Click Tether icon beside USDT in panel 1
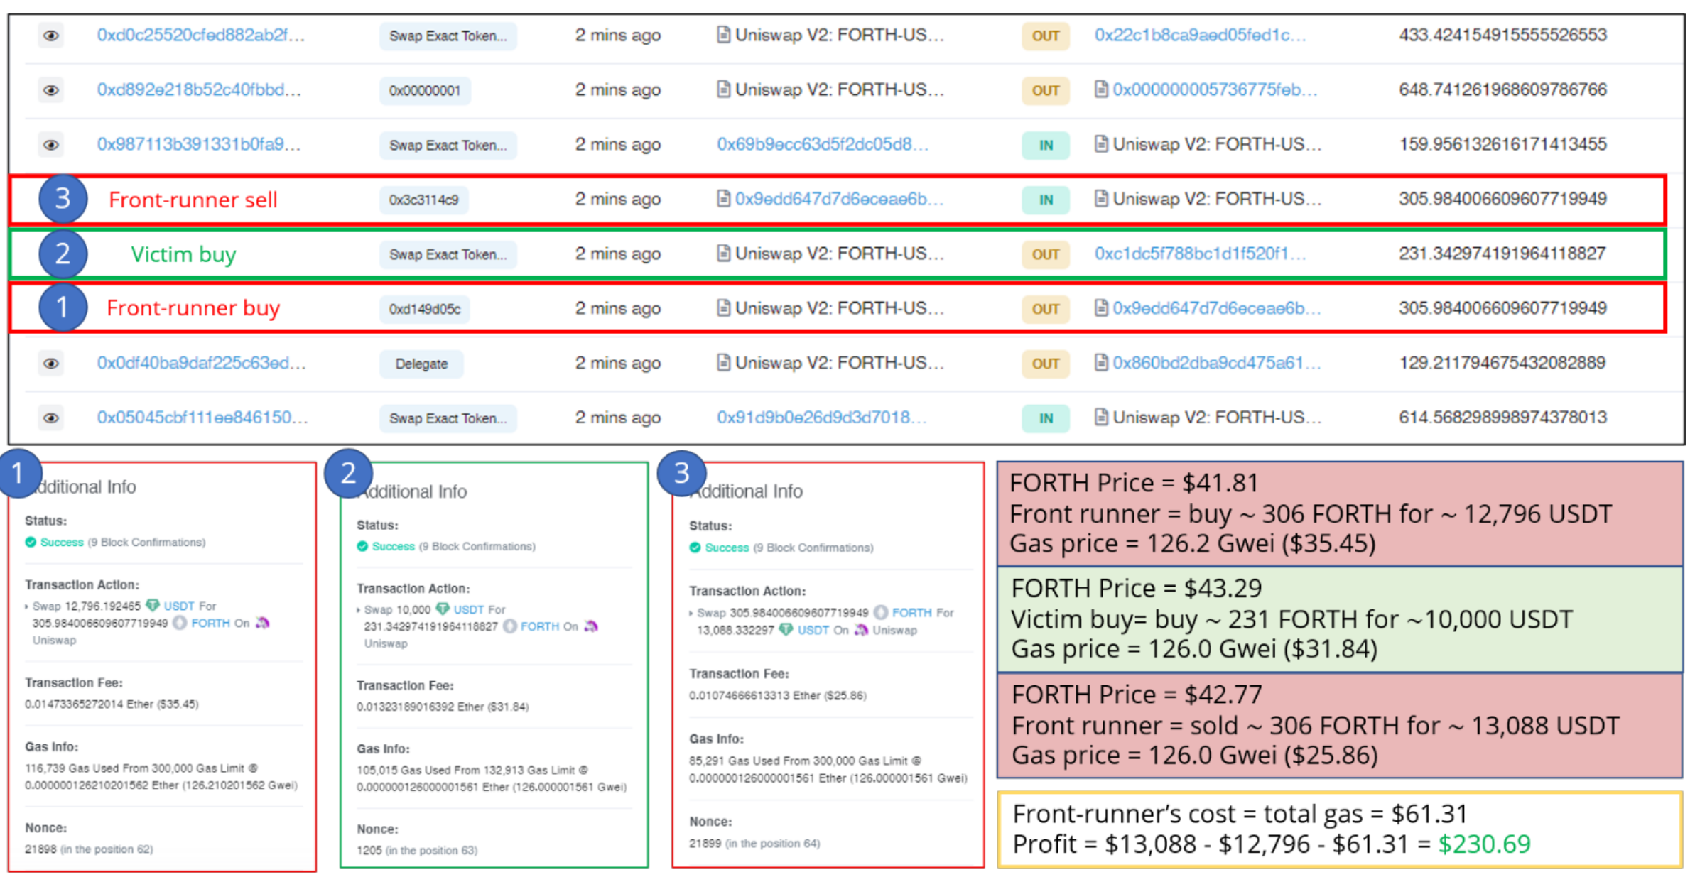This screenshot has height=882, width=1695. [153, 606]
